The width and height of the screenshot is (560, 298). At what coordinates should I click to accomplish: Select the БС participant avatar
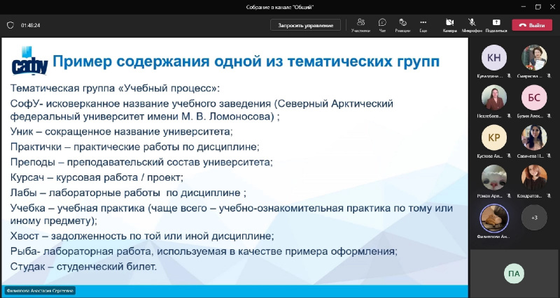534,98
